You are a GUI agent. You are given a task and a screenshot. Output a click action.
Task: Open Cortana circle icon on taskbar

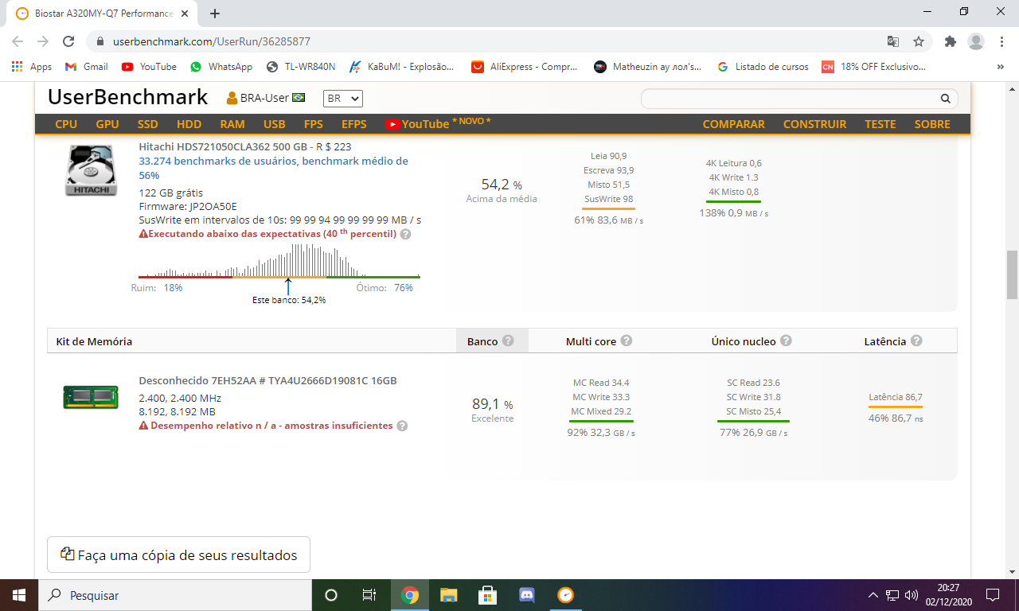point(331,595)
